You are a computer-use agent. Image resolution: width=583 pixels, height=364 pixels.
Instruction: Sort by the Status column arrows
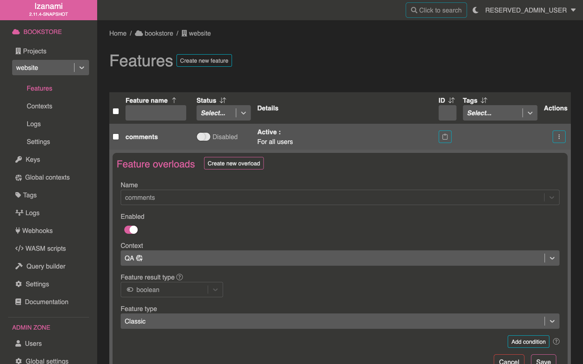223,100
